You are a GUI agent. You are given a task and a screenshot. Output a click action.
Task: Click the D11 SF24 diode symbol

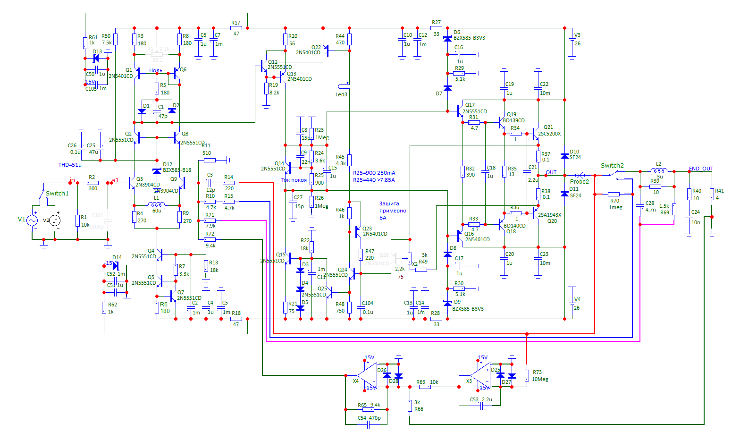point(564,194)
